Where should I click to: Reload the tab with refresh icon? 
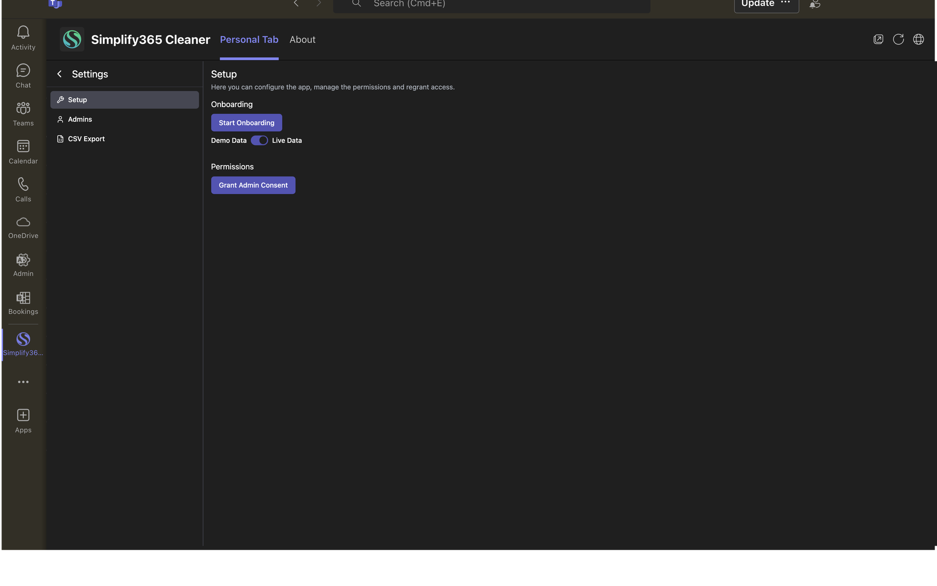[x=899, y=39]
